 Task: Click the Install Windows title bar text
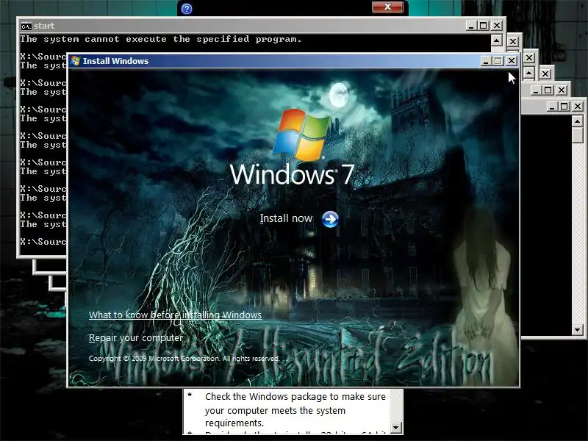[116, 61]
